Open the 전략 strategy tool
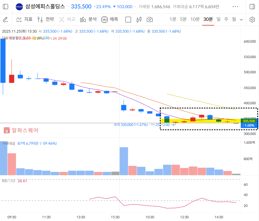The height and width of the screenshot is (221, 259). tap(45, 20)
